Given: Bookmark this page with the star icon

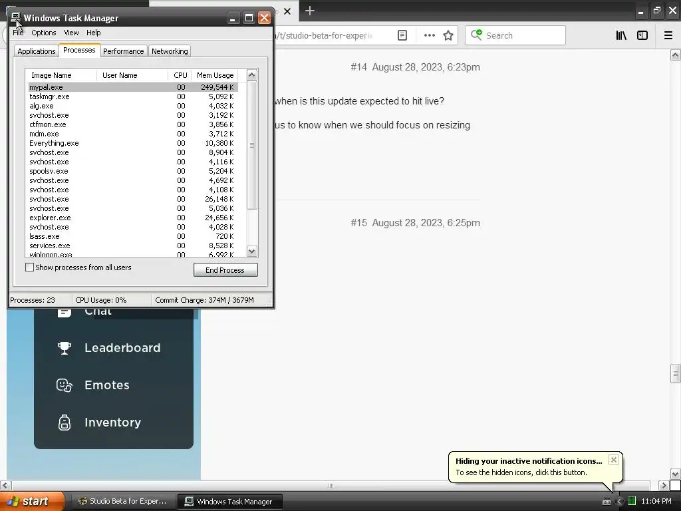Looking at the screenshot, I should [x=448, y=35].
